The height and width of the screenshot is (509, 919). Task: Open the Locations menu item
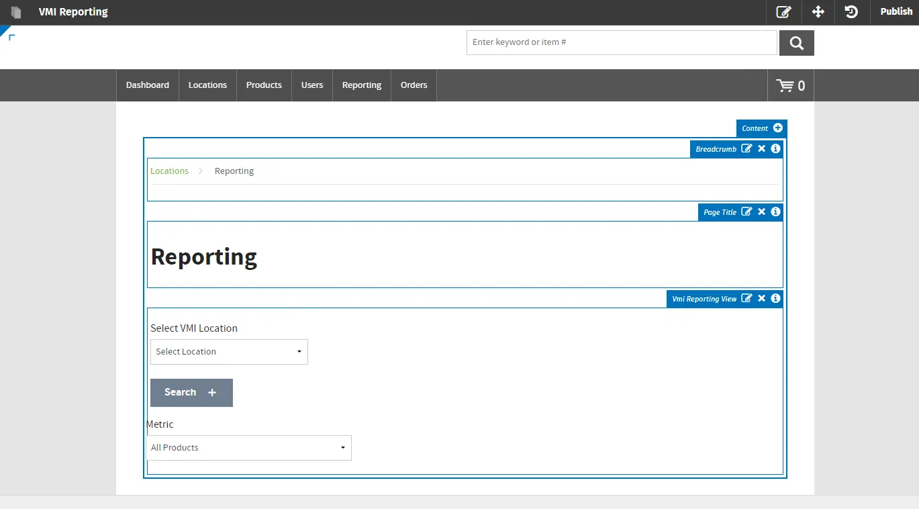[207, 85]
